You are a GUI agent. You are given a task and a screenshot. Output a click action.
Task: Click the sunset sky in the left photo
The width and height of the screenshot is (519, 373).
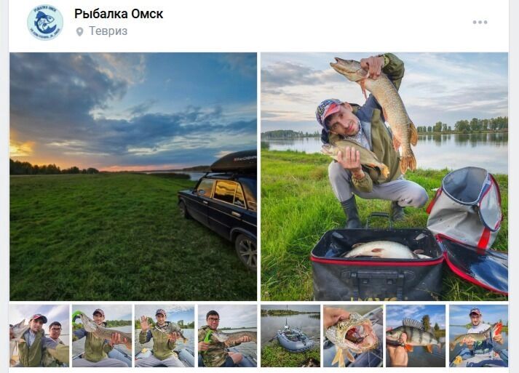click(132, 109)
